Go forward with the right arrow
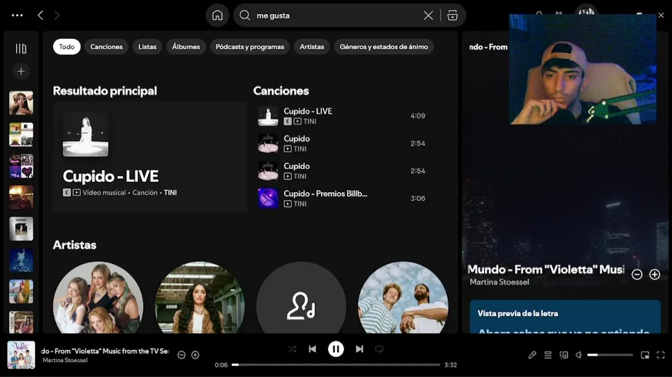This screenshot has height=377, width=672. click(57, 15)
